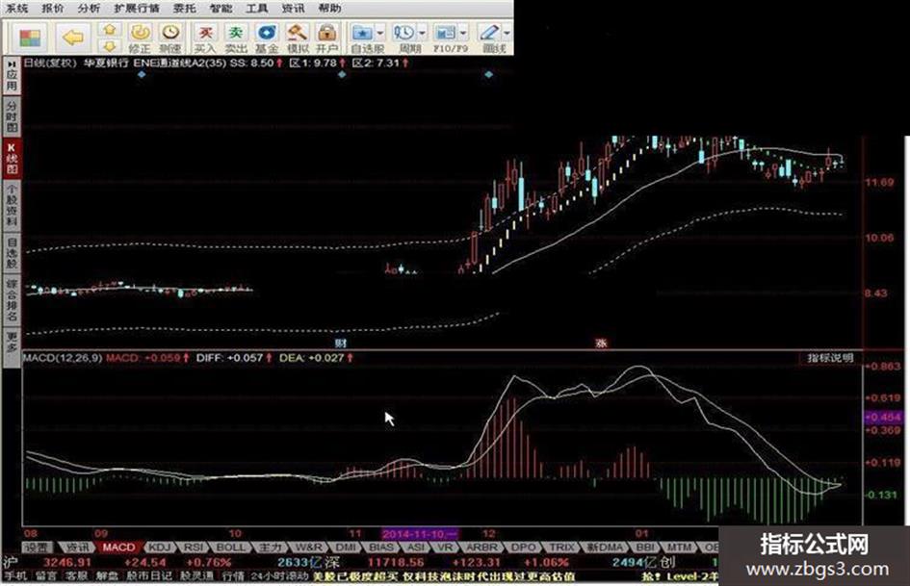Expand the 周期 period dropdown arrow
Viewport: 910px width, 586px height.
pyautogui.click(x=422, y=33)
